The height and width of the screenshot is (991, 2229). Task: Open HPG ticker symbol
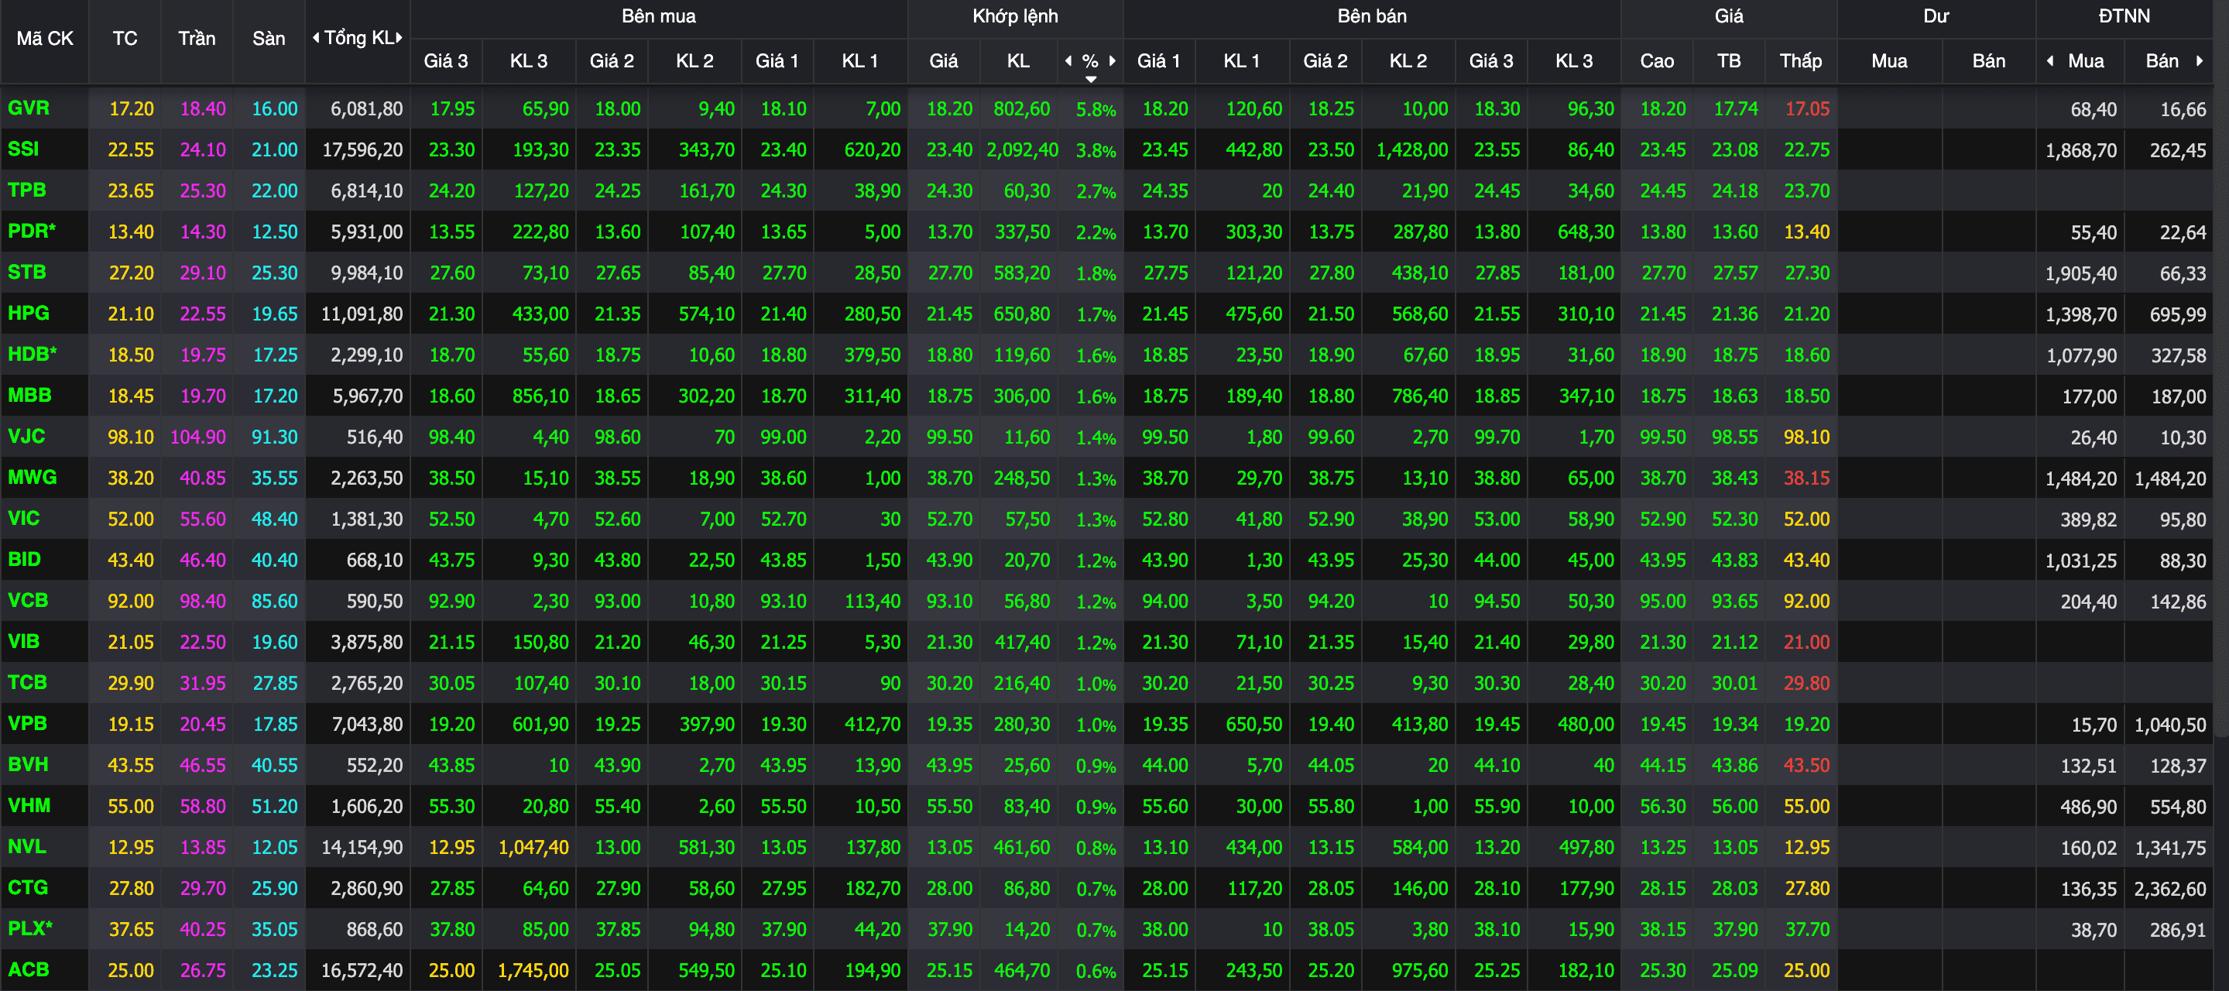pos(29,313)
